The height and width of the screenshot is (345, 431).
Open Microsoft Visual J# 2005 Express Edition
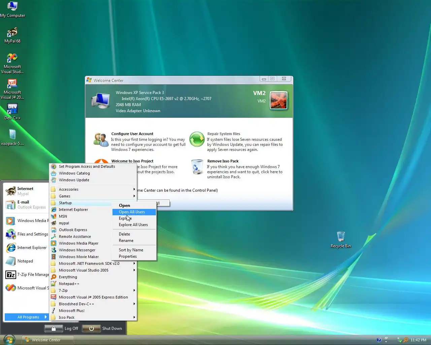(93, 297)
